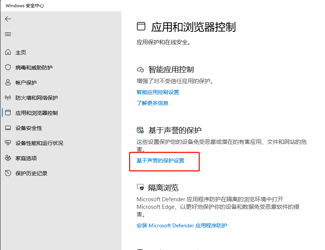Open 帐户保护 page
Image resolution: width=325 pixels, height=250 pixels.
tap(26, 83)
